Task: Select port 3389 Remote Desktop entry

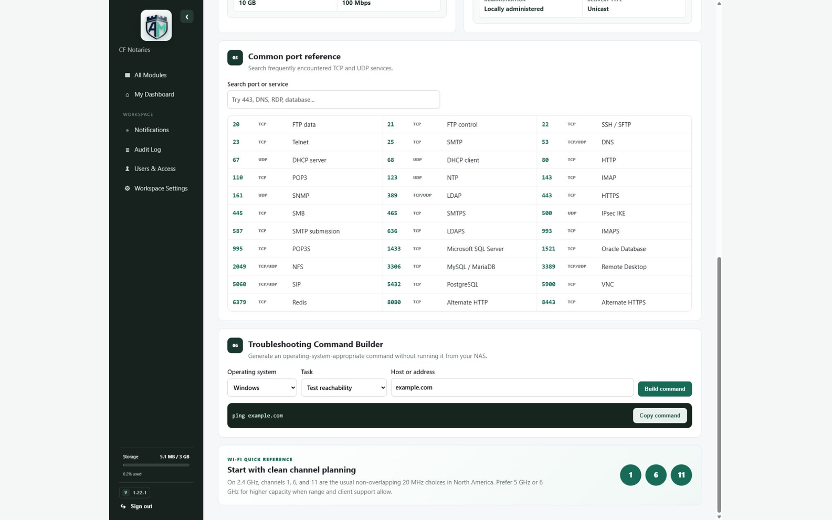Action: click(614, 267)
